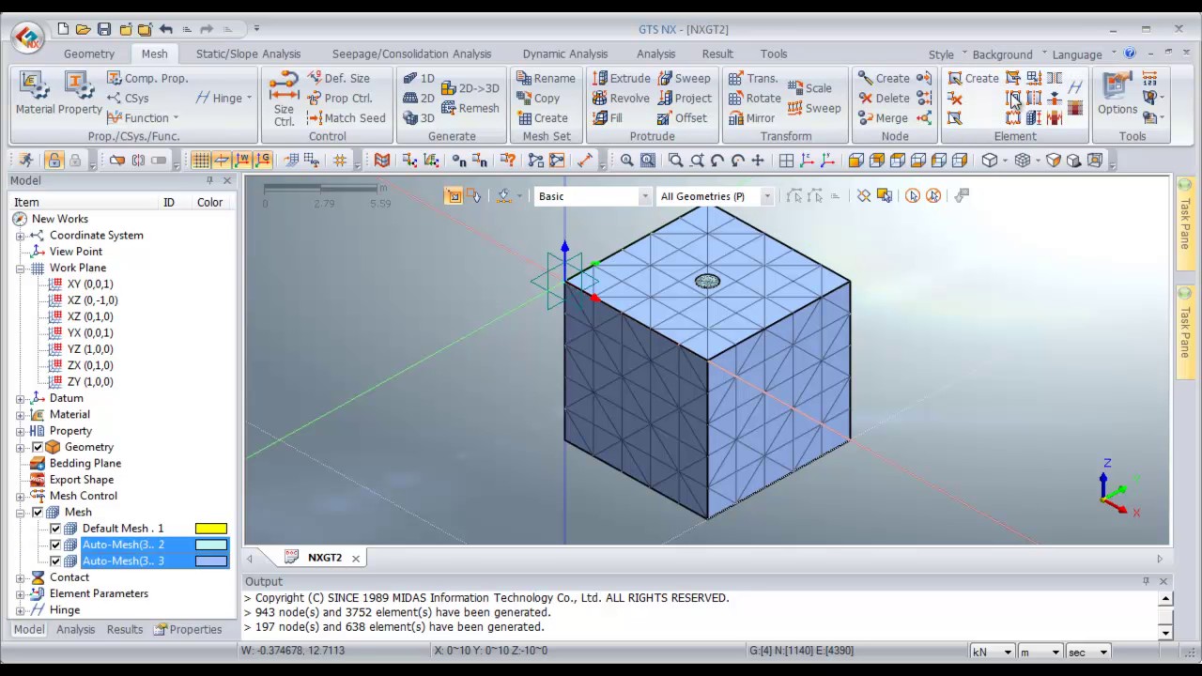Click the Copy mesh set button
Viewport: 1202px width, 676px height.
[x=538, y=98]
